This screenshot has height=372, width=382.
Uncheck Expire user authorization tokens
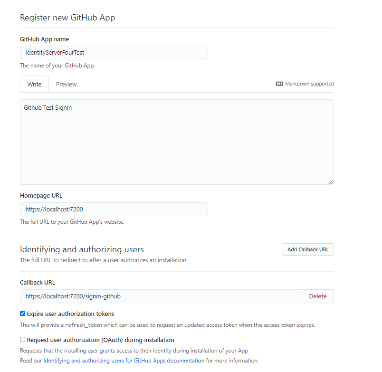click(23, 313)
